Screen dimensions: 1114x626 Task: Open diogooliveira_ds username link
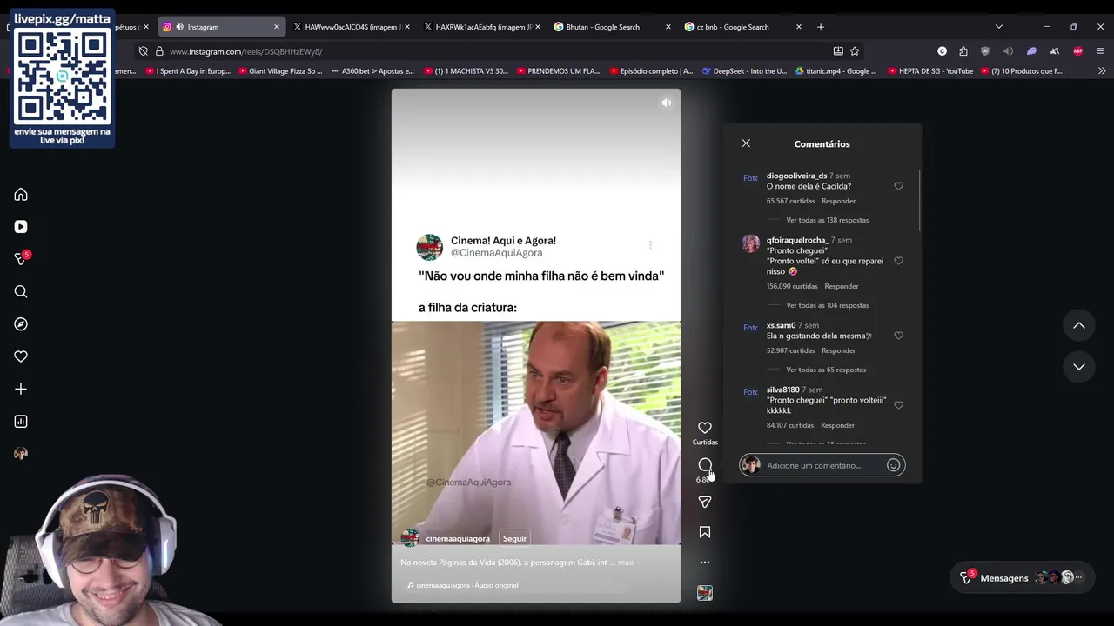[796, 176]
